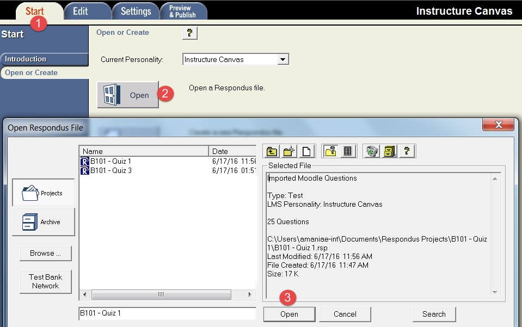Sort file list by Date column

coord(233,151)
